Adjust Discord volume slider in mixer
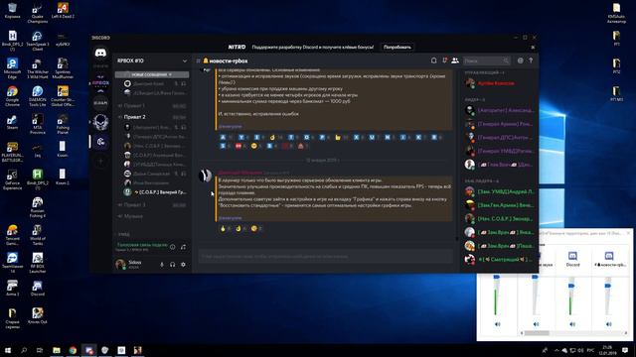The width and height of the screenshot is (636, 357). (x=571, y=286)
